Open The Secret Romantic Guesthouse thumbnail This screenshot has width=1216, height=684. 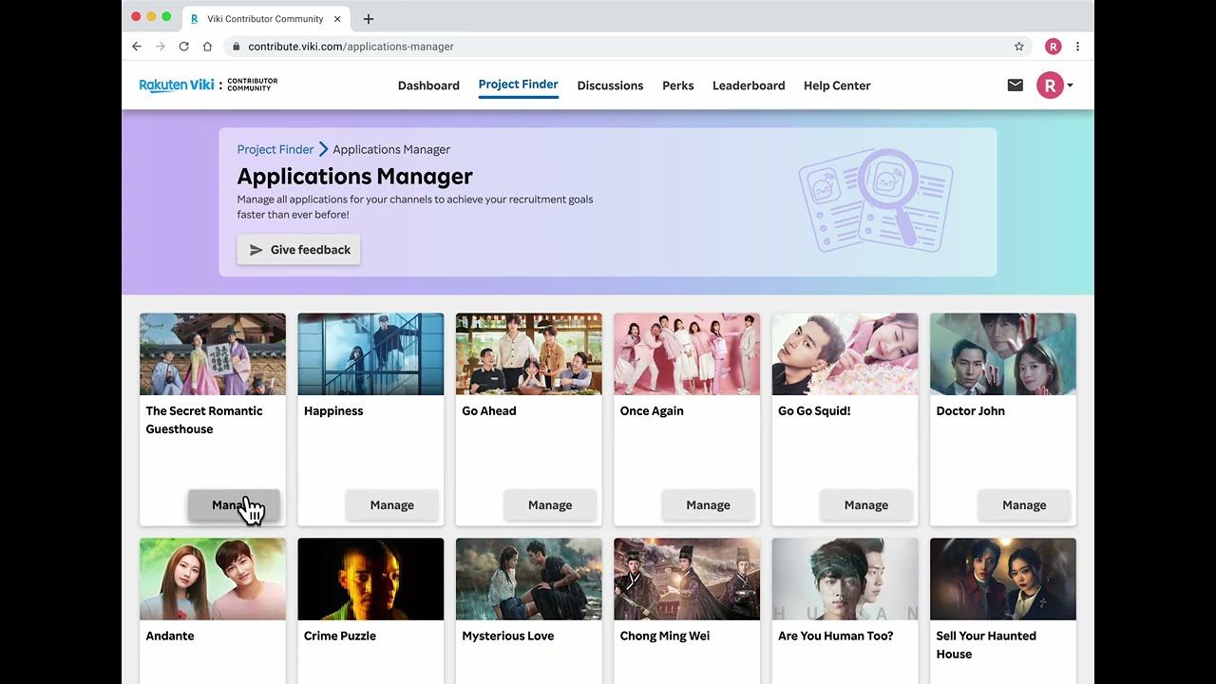pos(213,354)
